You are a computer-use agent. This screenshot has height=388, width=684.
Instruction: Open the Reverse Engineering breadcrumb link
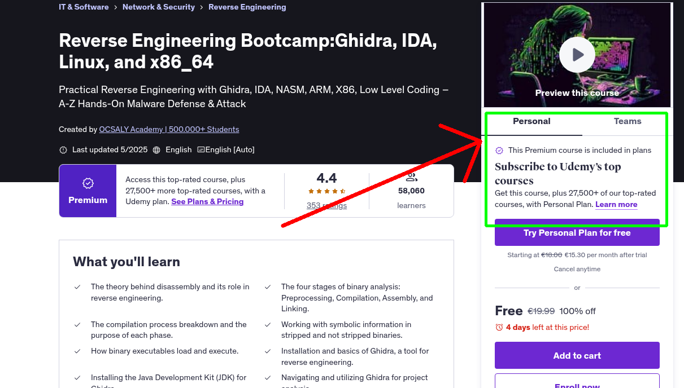click(247, 7)
